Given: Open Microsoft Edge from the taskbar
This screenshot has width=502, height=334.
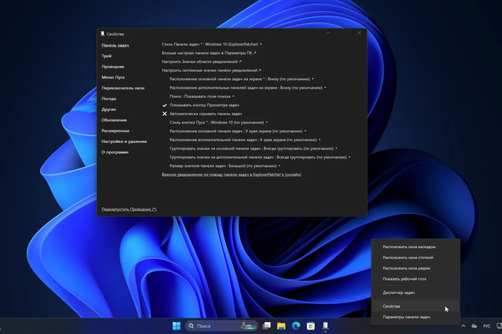Looking at the screenshot, I should pyautogui.click(x=296, y=326).
